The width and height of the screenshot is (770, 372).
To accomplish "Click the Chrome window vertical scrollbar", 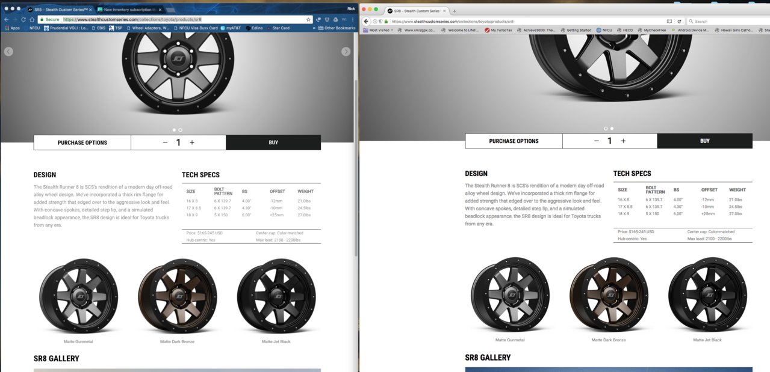I will (x=356, y=168).
